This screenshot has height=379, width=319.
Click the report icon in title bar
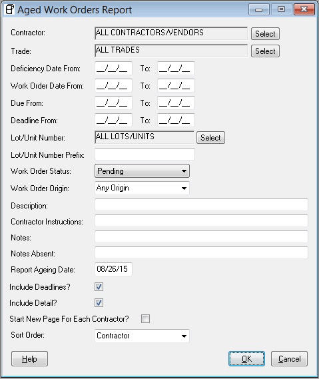coord(10,10)
